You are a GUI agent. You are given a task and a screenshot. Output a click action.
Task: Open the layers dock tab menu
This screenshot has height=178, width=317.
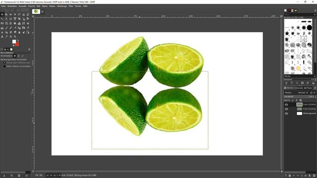tap(315, 88)
